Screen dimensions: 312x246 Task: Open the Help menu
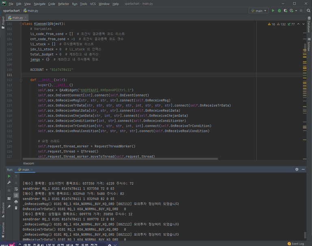click(115, 4)
